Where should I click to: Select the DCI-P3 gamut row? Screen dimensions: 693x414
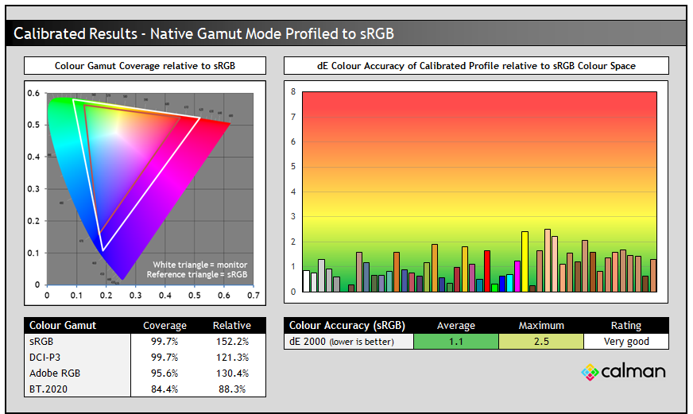click(x=145, y=358)
